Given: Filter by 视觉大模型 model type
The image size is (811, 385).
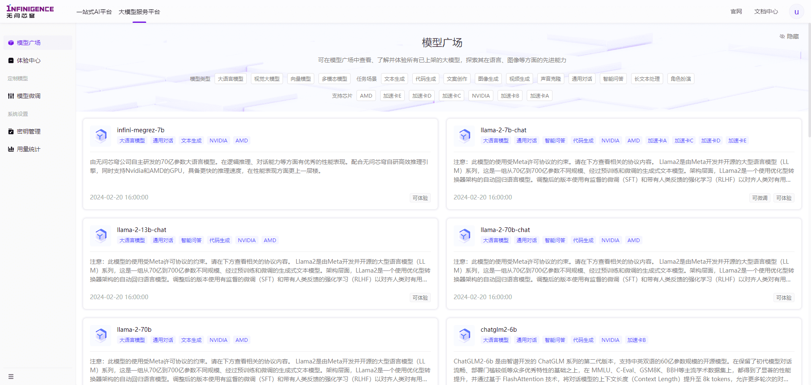Looking at the screenshot, I should click(x=267, y=79).
